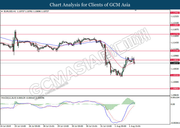
Task: Click the 1 Aug 21:01 time label
Action: [135, 126]
